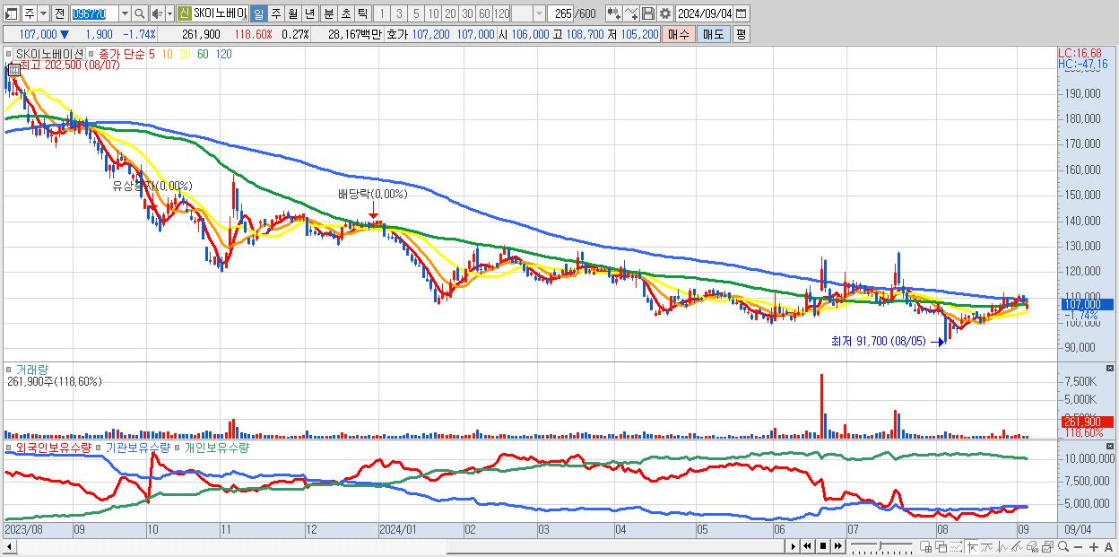Select the 60 interval button
The height and width of the screenshot is (557, 1119).
484,13
